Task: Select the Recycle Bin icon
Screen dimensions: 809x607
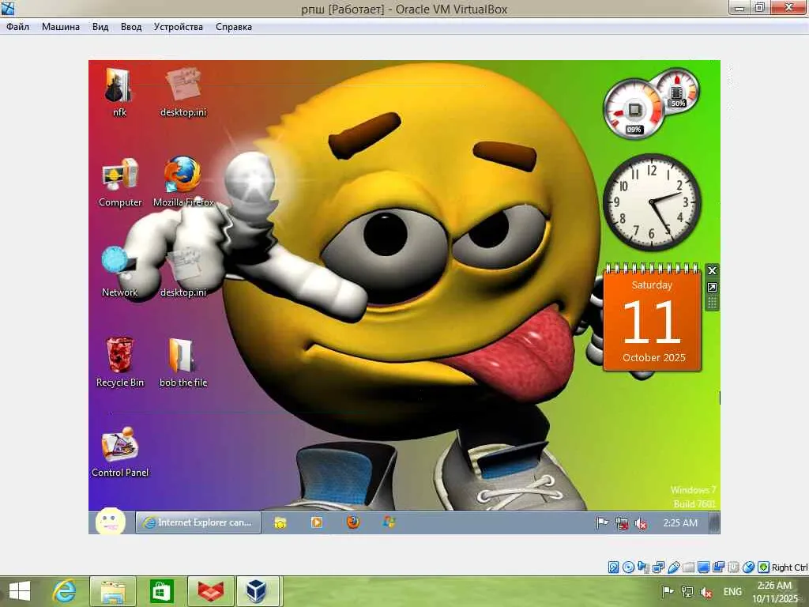Action: [120, 362]
